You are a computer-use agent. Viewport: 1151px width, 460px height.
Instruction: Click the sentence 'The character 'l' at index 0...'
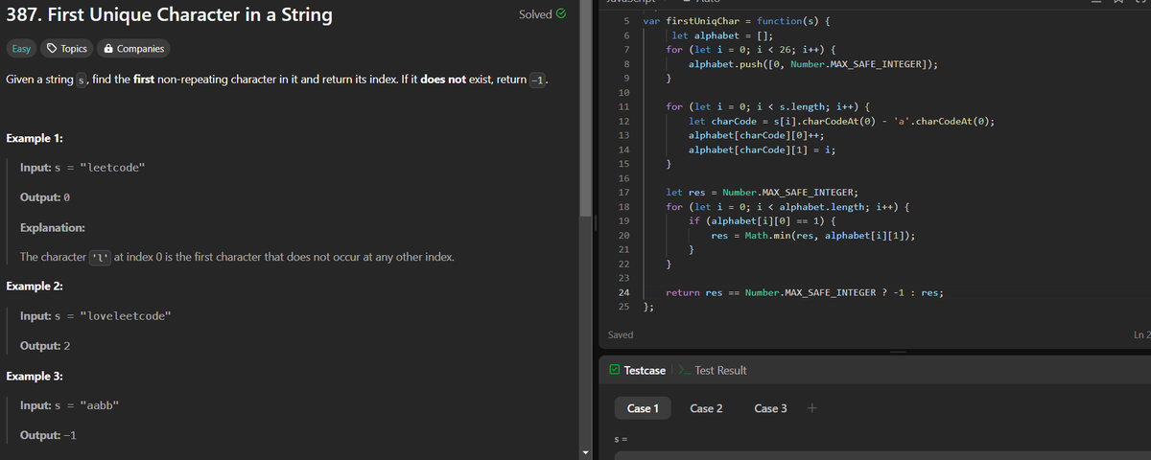click(x=237, y=258)
